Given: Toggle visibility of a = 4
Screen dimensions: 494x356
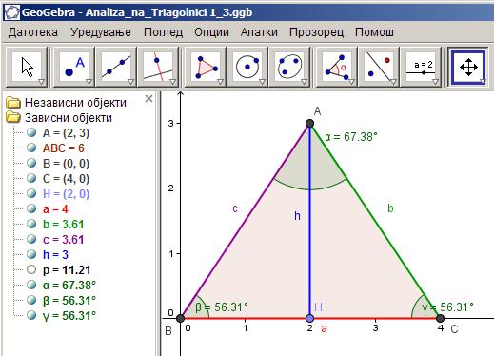Looking at the screenshot, I should coord(31,208).
